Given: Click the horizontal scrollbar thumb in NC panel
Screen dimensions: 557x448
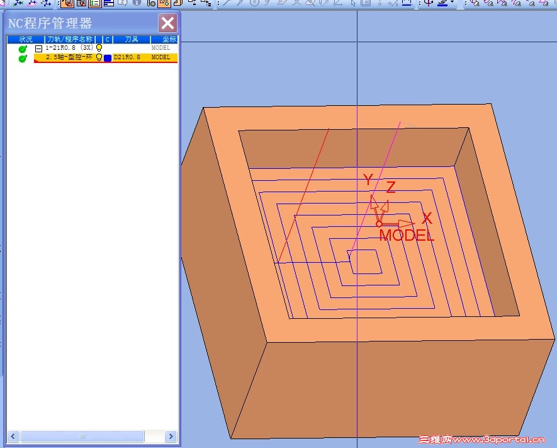Looking at the screenshot, I should click(82, 436).
